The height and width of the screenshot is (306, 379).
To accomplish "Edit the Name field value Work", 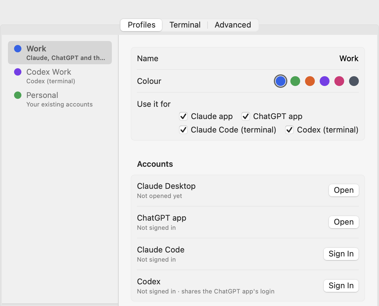I will pos(349,58).
